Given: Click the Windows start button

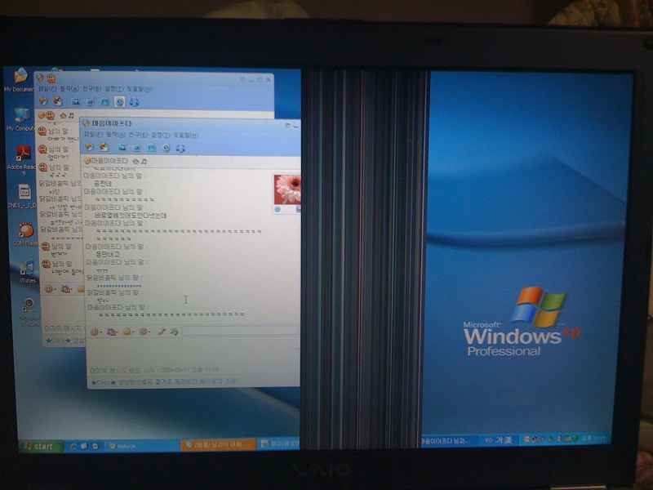Looking at the screenshot, I should (41, 447).
